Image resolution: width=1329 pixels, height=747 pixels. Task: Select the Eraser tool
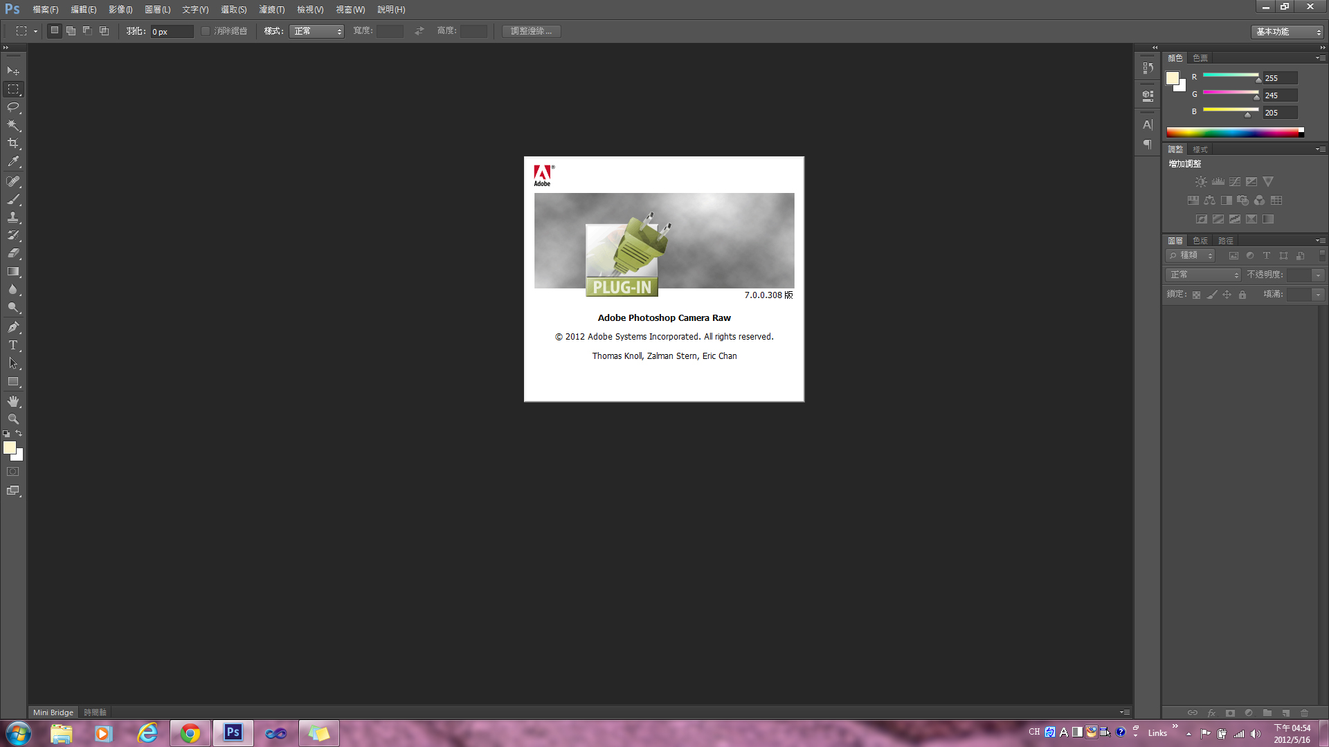[x=13, y=253]
